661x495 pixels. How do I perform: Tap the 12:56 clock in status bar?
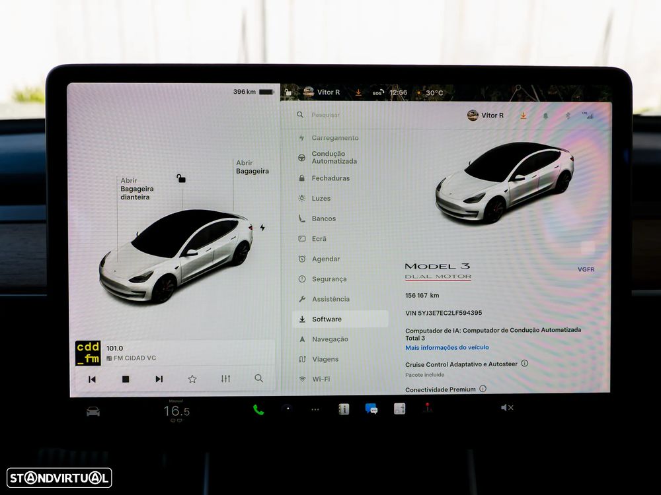[x=399, y=92]
